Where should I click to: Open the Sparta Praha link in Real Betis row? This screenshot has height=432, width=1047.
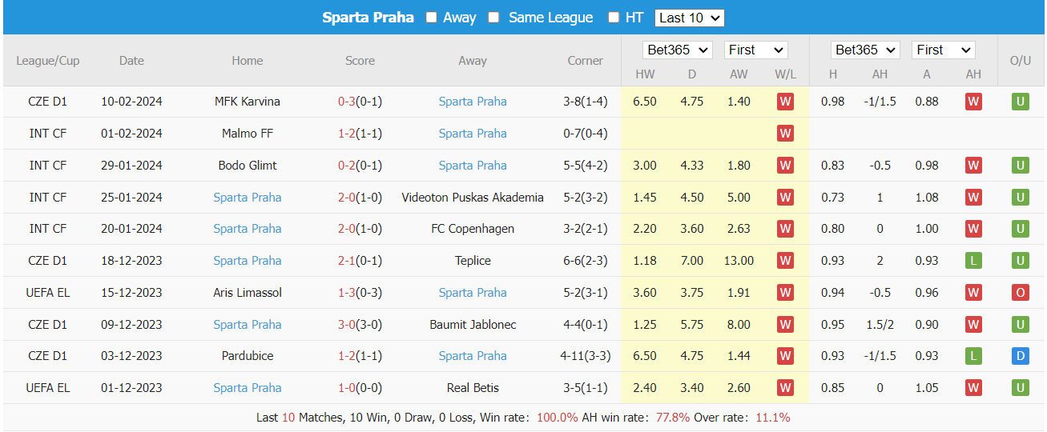248,388
